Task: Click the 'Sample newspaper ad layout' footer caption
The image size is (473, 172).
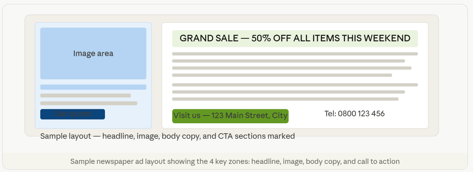Action: coord(235,162)
